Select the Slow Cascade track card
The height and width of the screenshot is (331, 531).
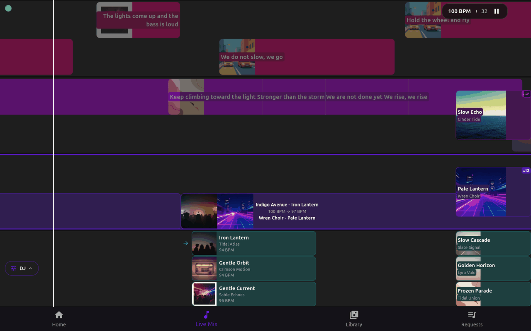pyautogui.click(x=493, y=243)
